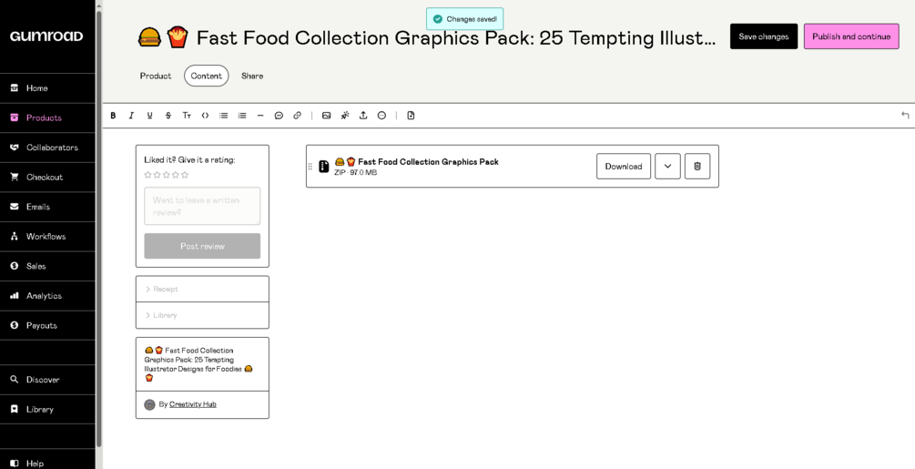
Task: Click the undo arrow icon
Action: click(x=904, y=116)
